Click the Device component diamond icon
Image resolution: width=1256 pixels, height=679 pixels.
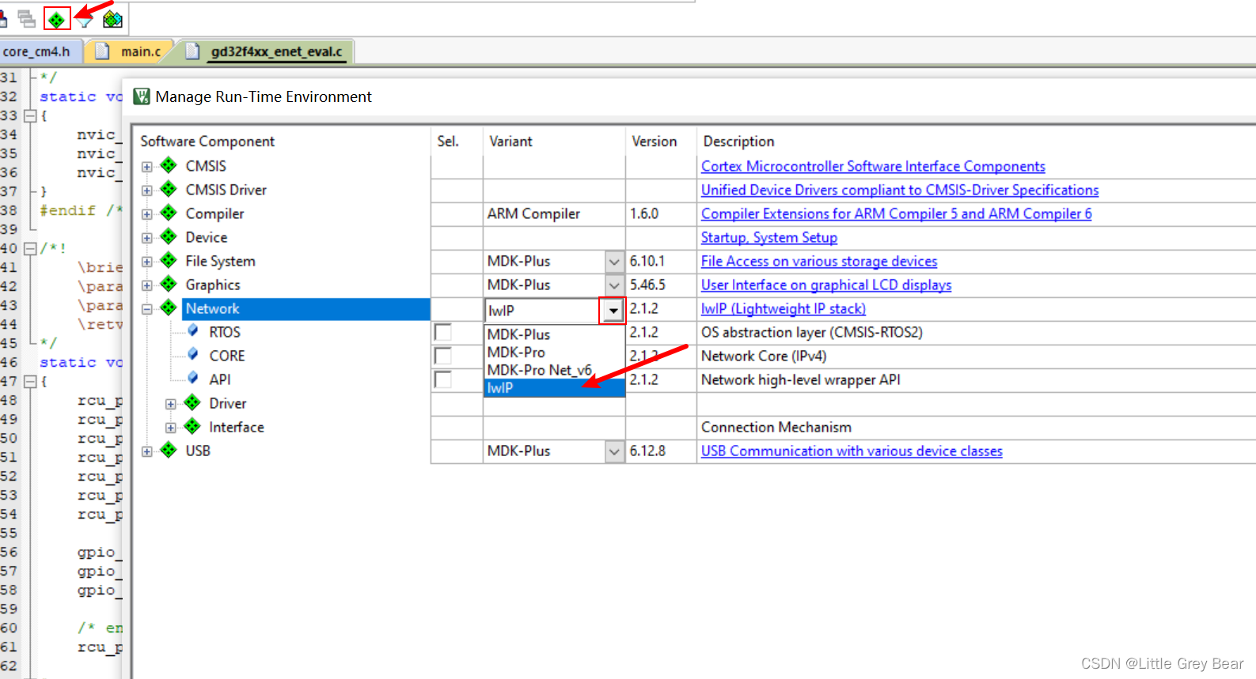tap(169, 236)
